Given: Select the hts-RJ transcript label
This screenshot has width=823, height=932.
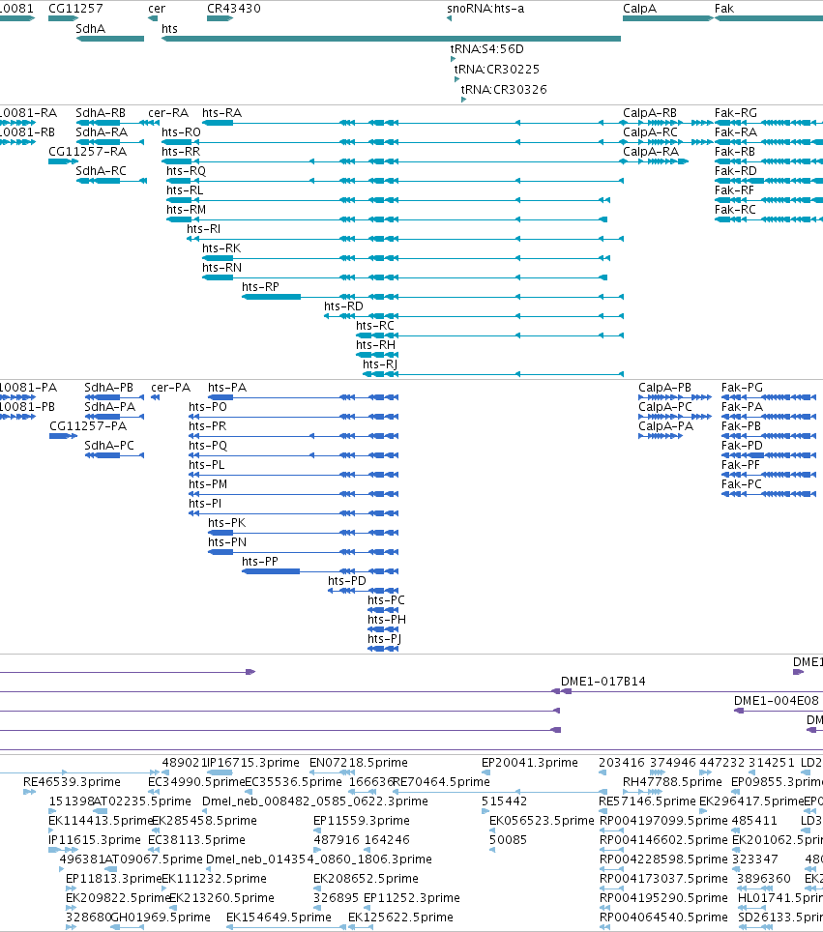Looking at the screenshot, I should [380, 364].
